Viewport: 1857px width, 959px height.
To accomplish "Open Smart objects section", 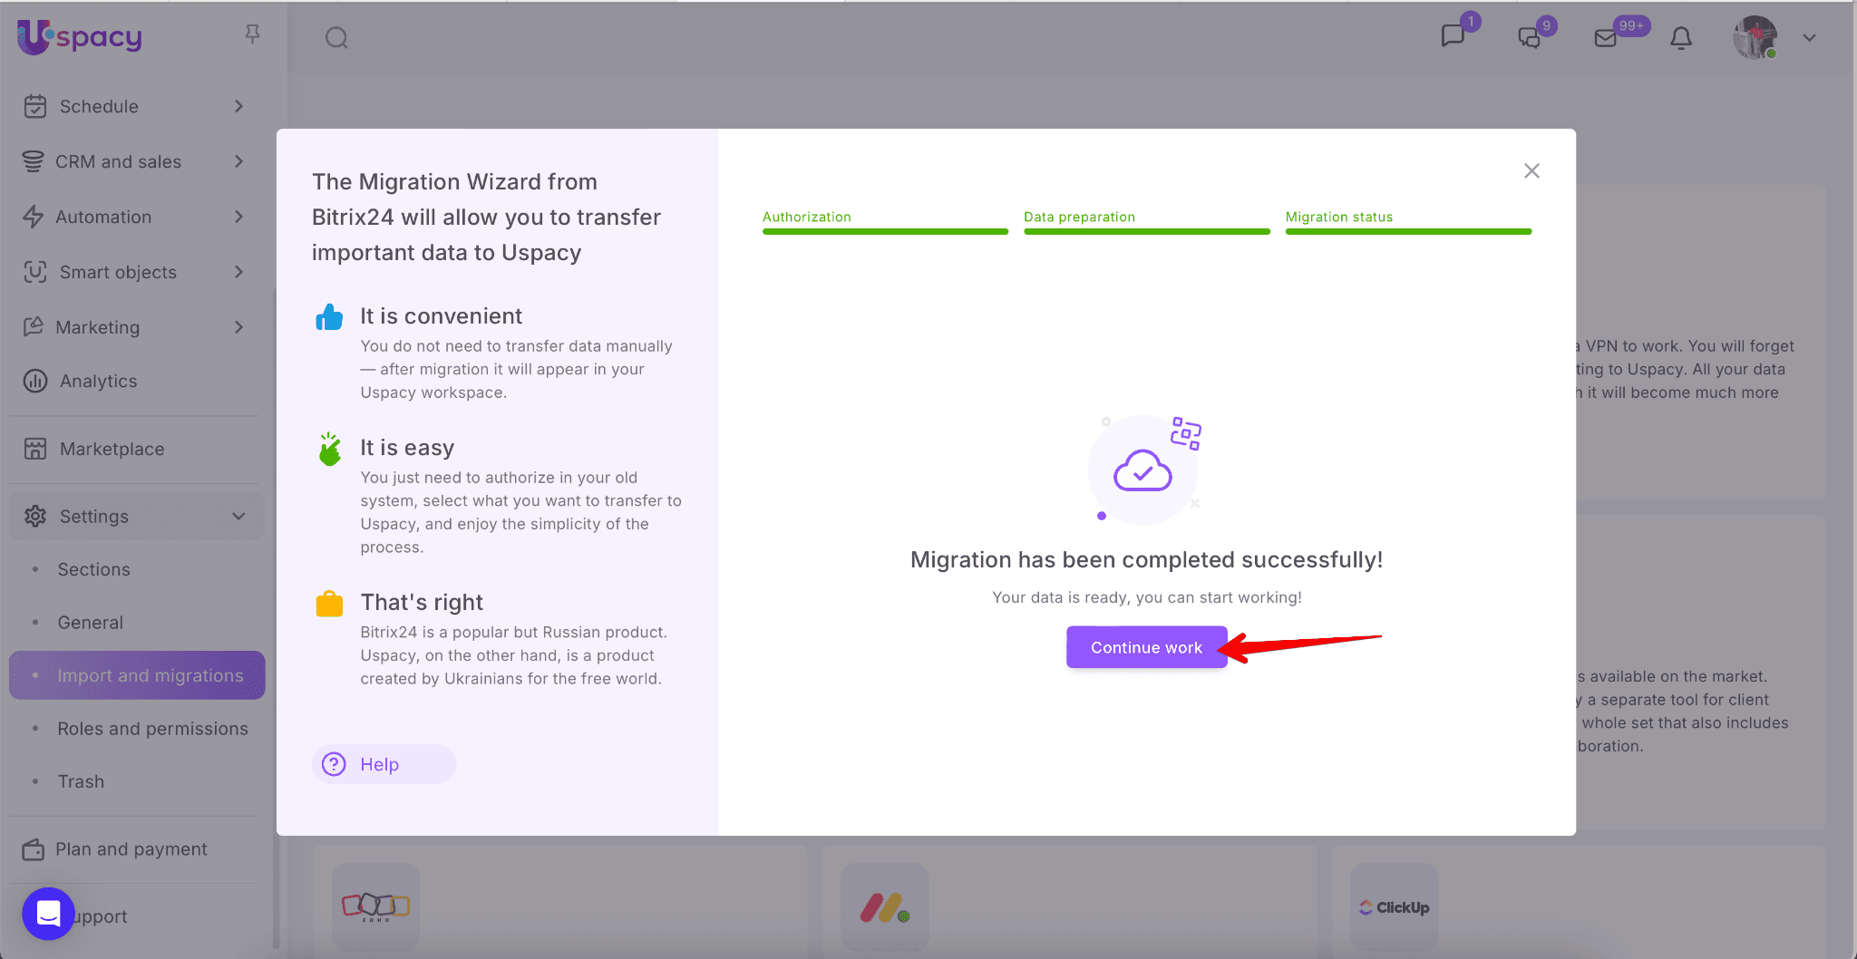I will point(118,272).
